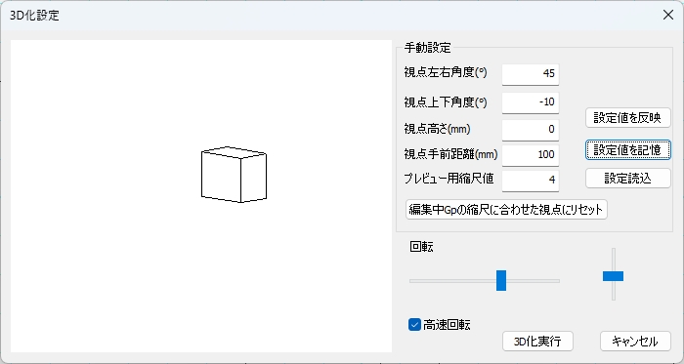Reset viewpoint using 編集中Gpの縮尺に合わせた視点にリセット

(x=506, y=210)
